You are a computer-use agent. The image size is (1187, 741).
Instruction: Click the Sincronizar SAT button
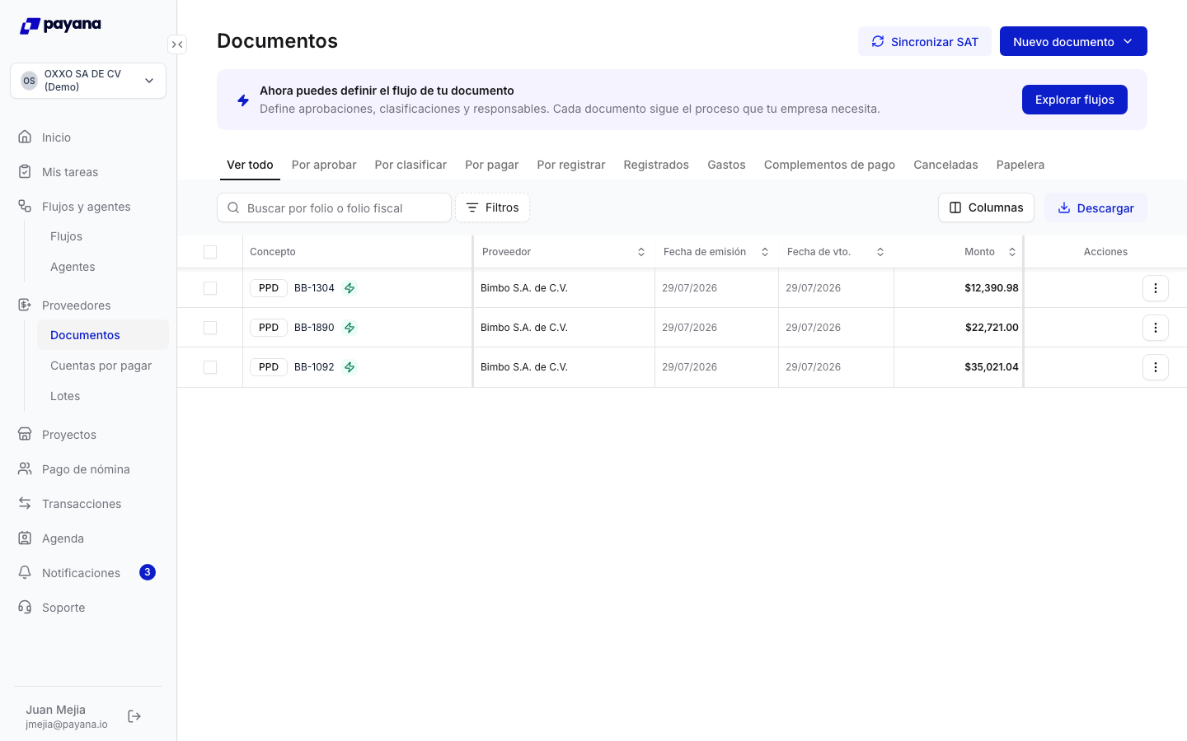(x=925, y=41)
